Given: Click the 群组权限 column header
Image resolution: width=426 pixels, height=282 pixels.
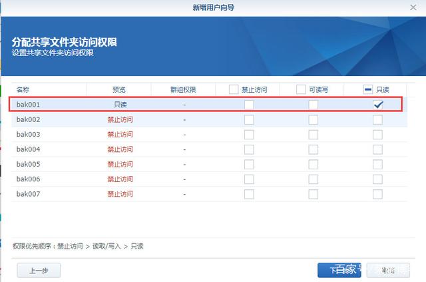Looking at the screenshot, I should [x=183, y=89].
